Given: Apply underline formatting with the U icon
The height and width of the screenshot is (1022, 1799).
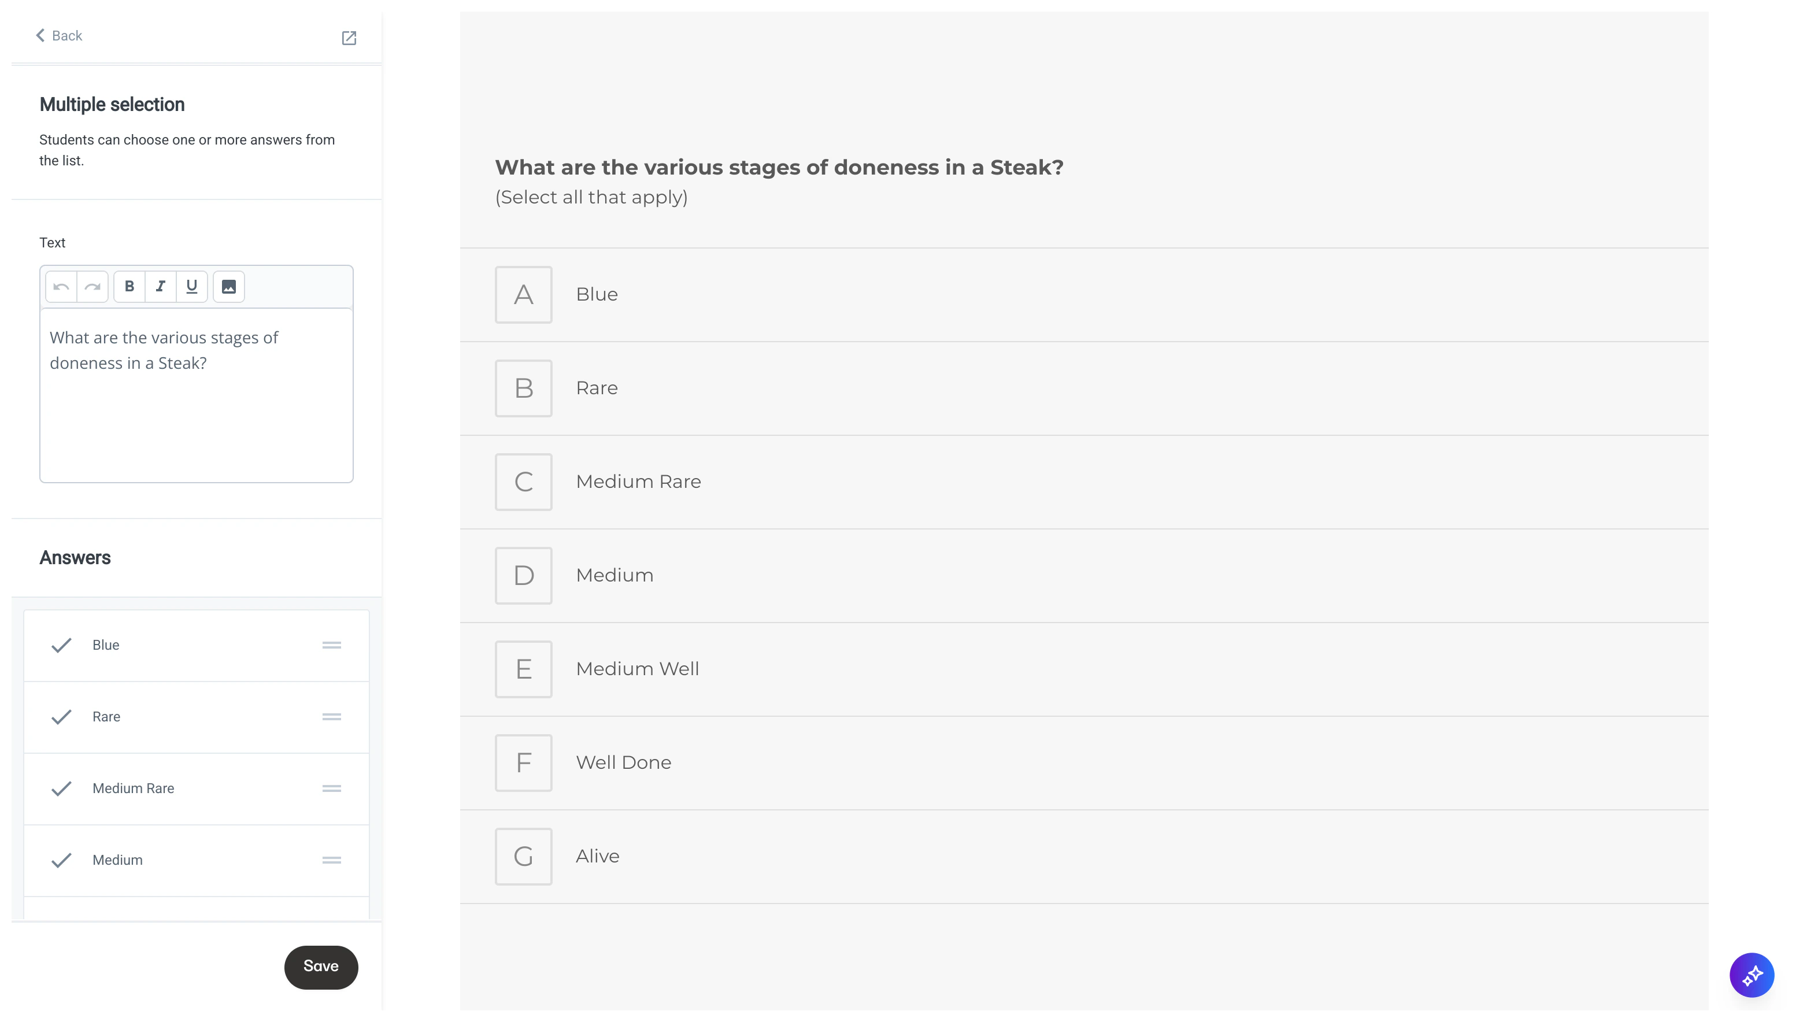Looking at the screenshot, I should click(x=191, y=286).
